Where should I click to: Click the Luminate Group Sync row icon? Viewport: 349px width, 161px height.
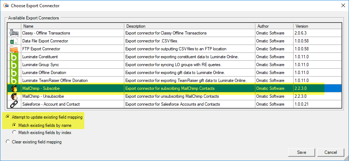(14, 65)
